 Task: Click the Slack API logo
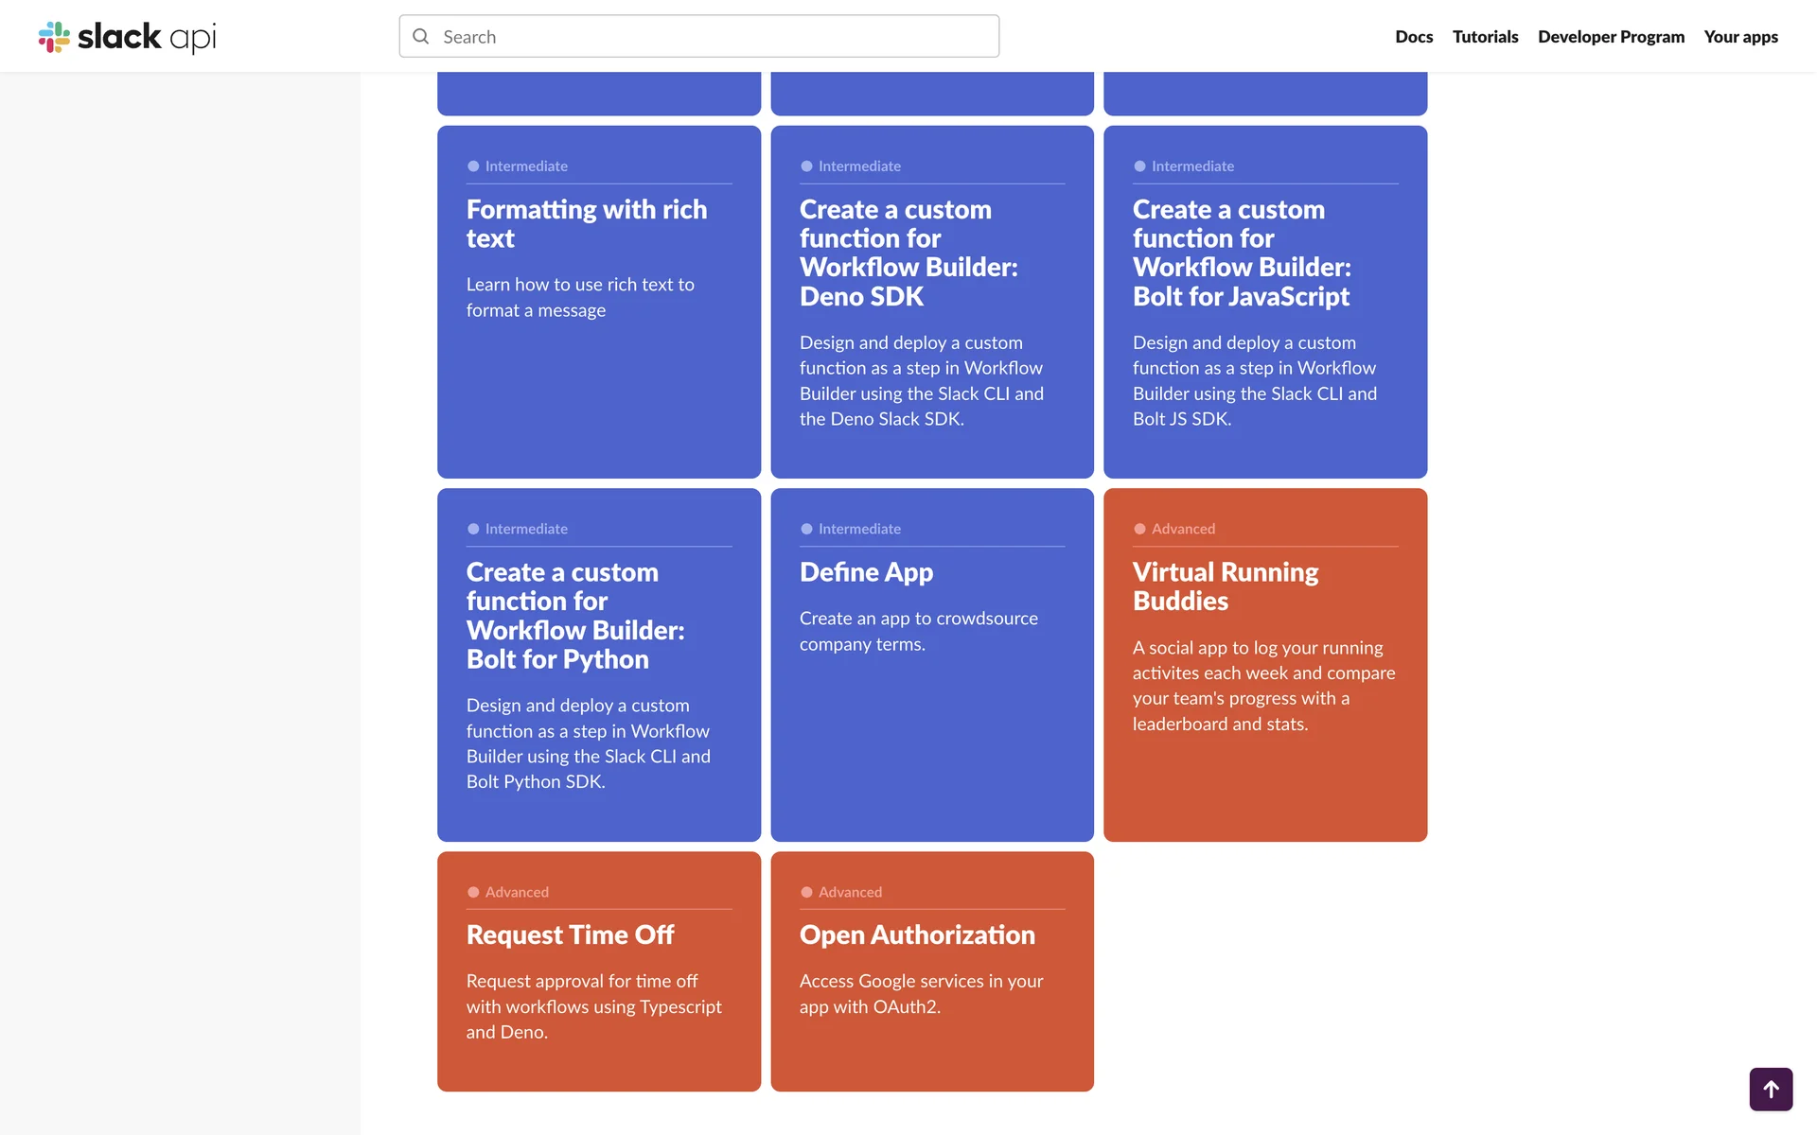pyautogui.click(x=127, y=37)
